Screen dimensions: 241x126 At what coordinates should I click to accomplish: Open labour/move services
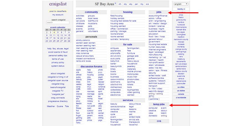click(x=135, y=104)
